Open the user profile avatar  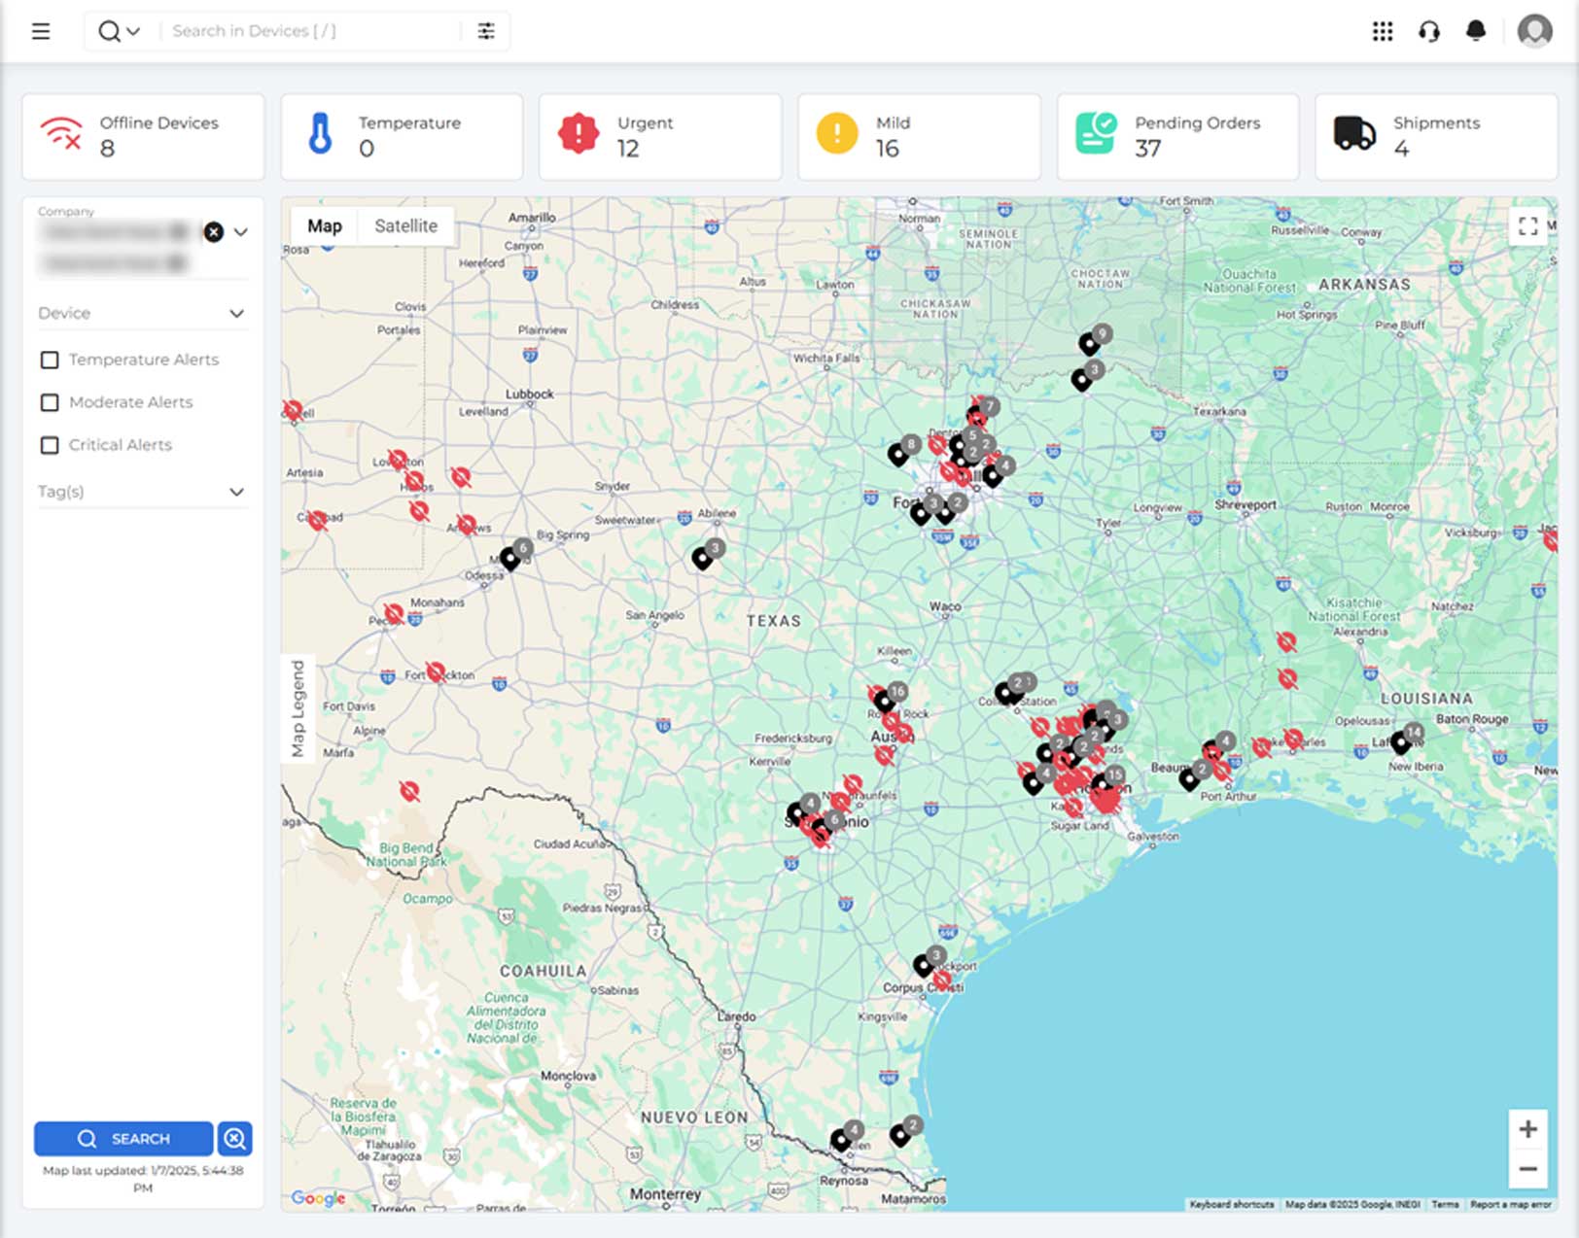[x=1535, y=31]
